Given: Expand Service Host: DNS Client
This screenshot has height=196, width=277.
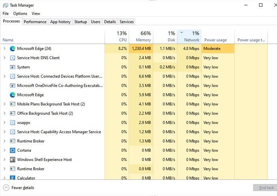Looking at the screenshot, I should (x=5, y=58).
